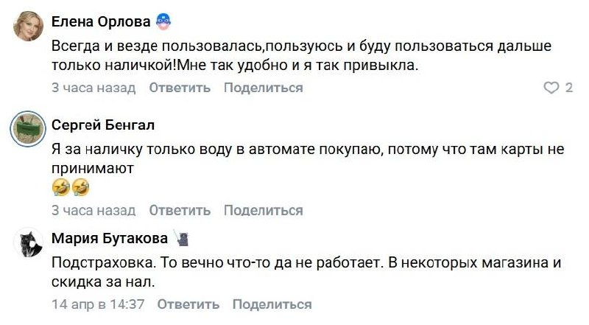The width and height of the screenshot is (589, 325).
Task: Click the '3 часа назад' timestamp on Елена's comment
Action: (94, 88)
